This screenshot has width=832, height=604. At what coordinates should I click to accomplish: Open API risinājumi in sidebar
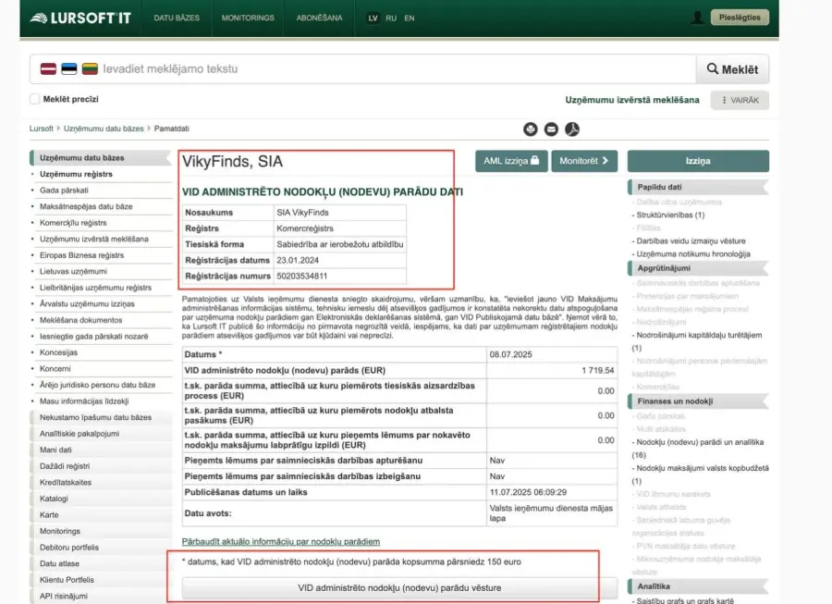tap(64, 596)
